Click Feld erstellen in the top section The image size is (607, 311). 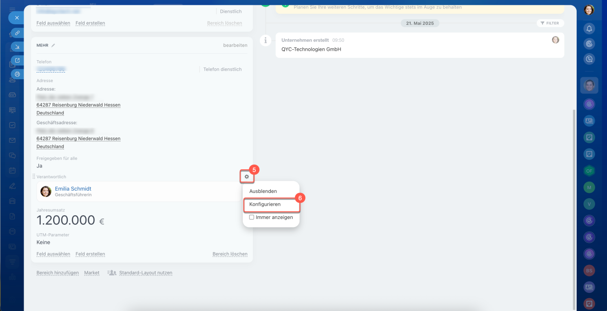90,23
